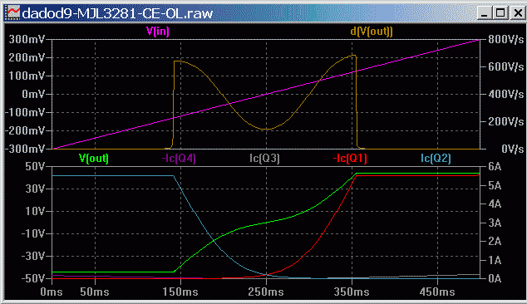Click the 200V/s right axis label
Viewport: 527px width, 304px height.
[x=506, y=121]
